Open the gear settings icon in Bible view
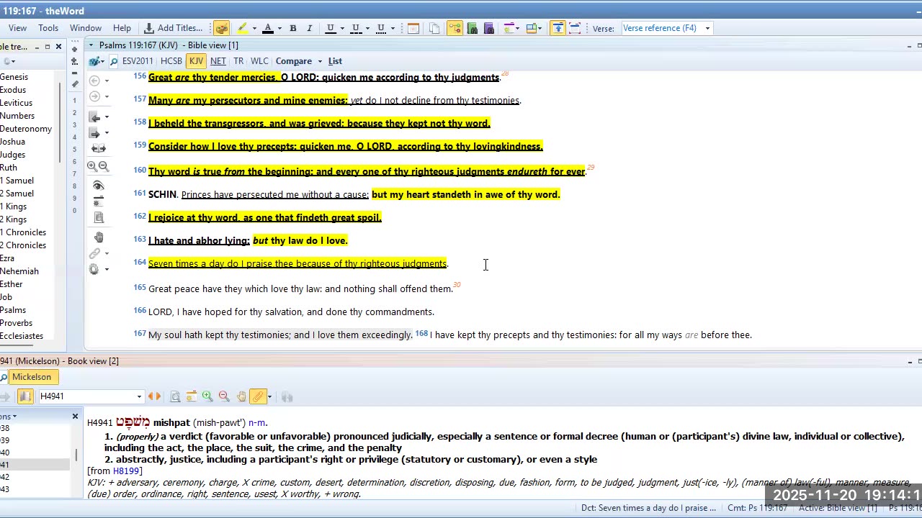 coord(94,269)
